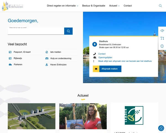Click the search field 'Waar ben je naar op zoek?'
This screenshot has height=133, width=166.
tap(36, 31)
